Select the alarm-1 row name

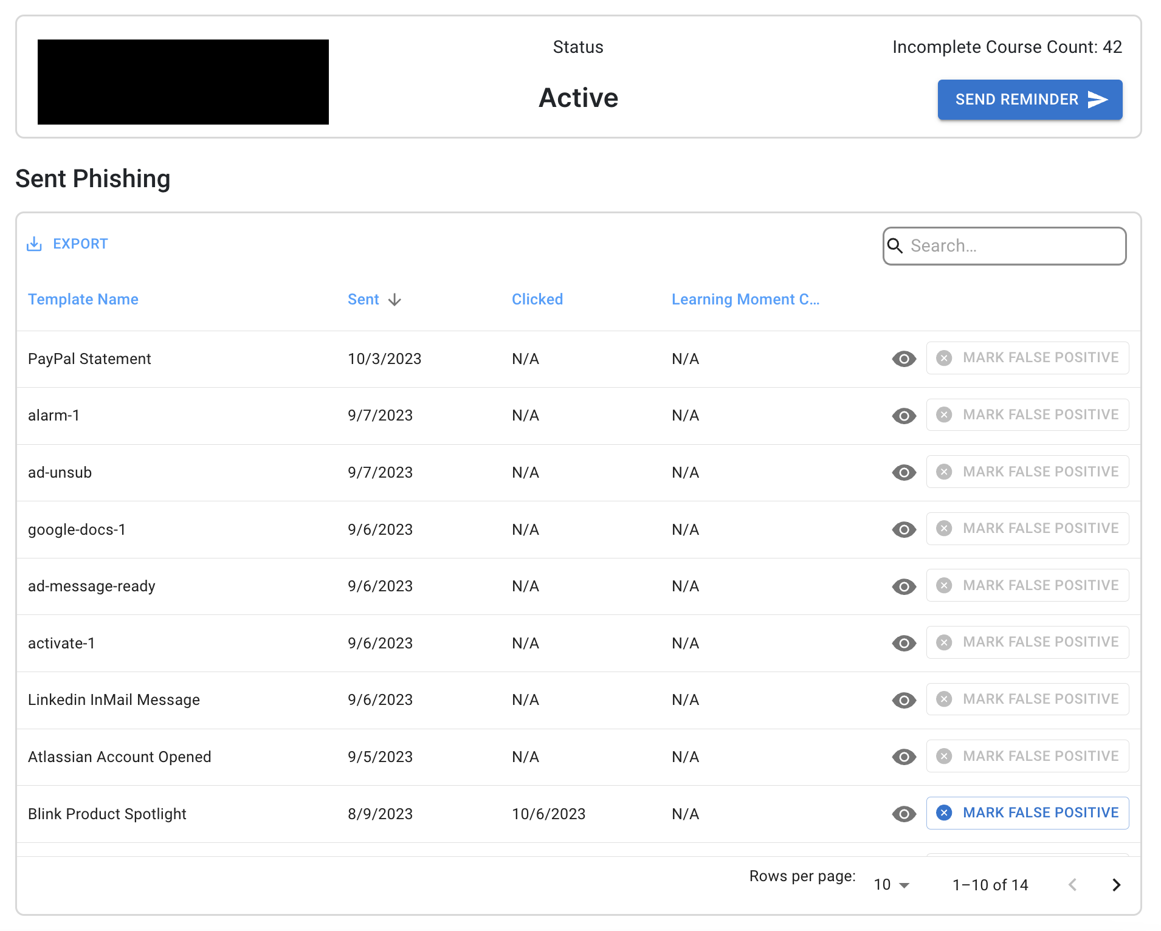click(x=53, y=416)
